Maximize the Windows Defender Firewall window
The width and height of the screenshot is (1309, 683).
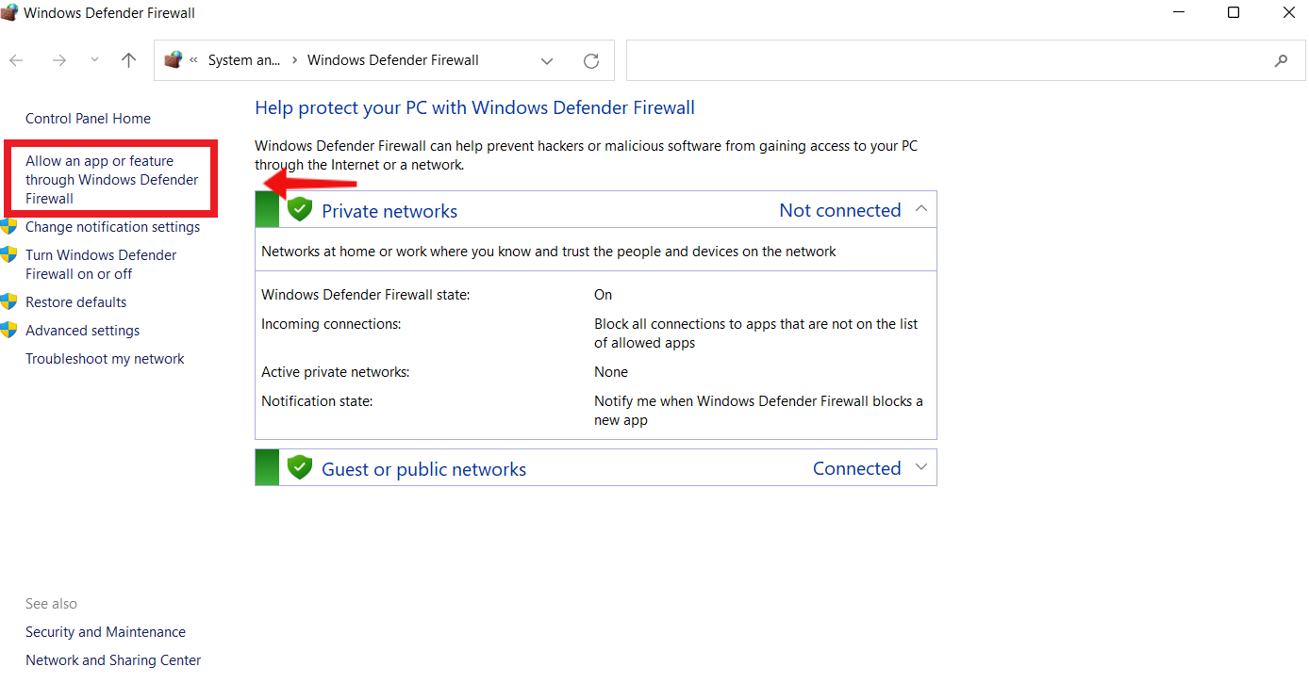click(1234, 13)
